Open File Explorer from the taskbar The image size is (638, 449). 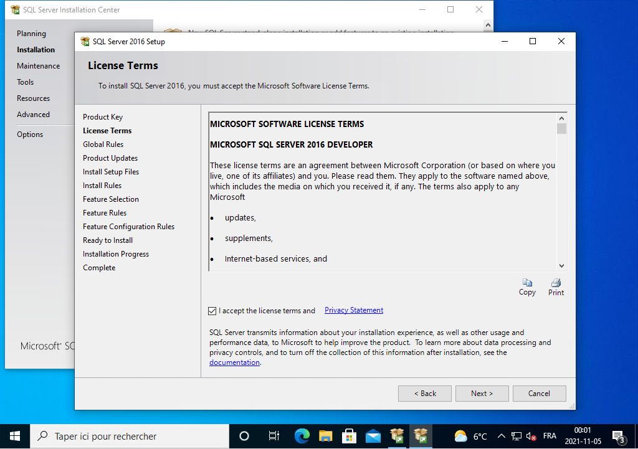(325, 436)
